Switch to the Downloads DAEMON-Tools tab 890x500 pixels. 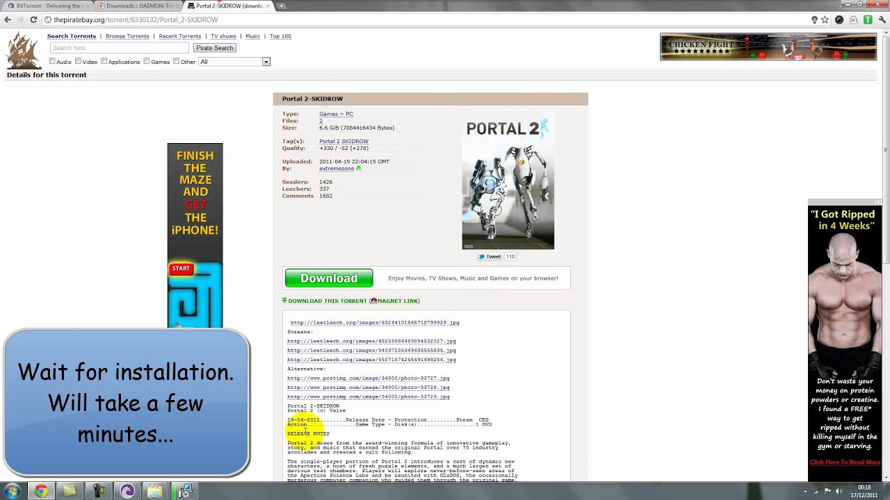point(138,6)
